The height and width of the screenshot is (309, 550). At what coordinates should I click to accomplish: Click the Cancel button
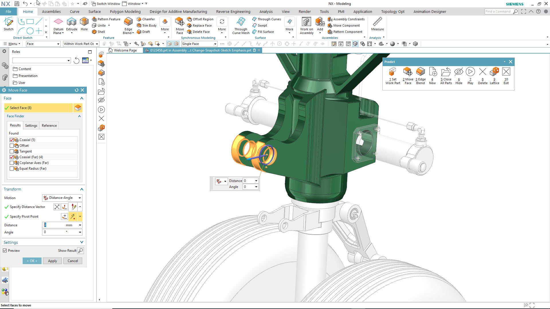(73, 261)
